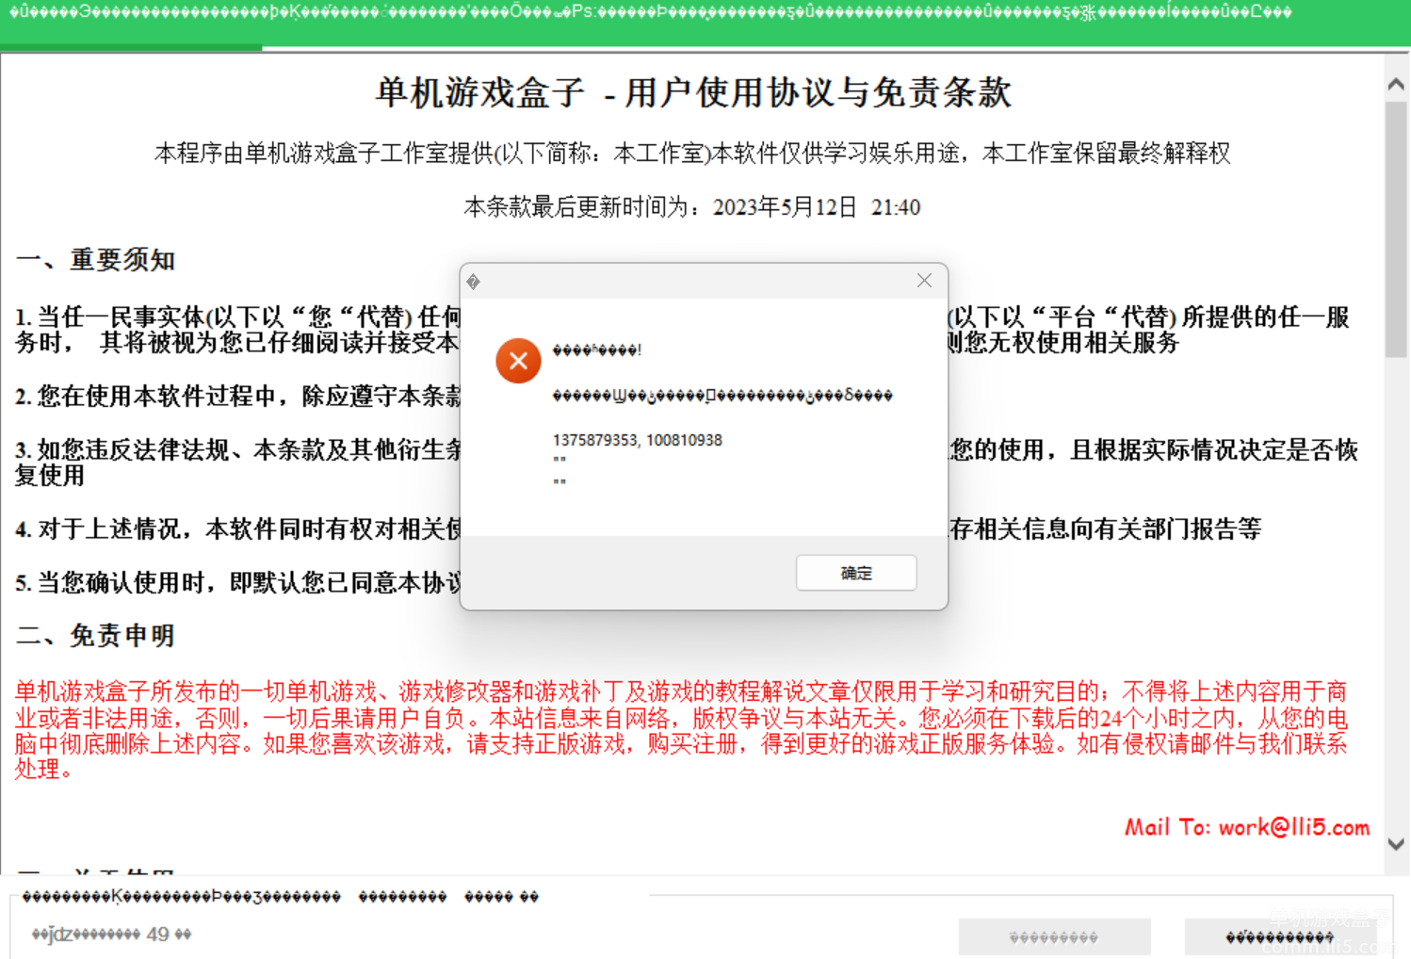Image resolution: width=1411 pixels, height=959 pixels.
Task: Click clause 5 starting 当您确认使用时
Action: coord(238,583)
